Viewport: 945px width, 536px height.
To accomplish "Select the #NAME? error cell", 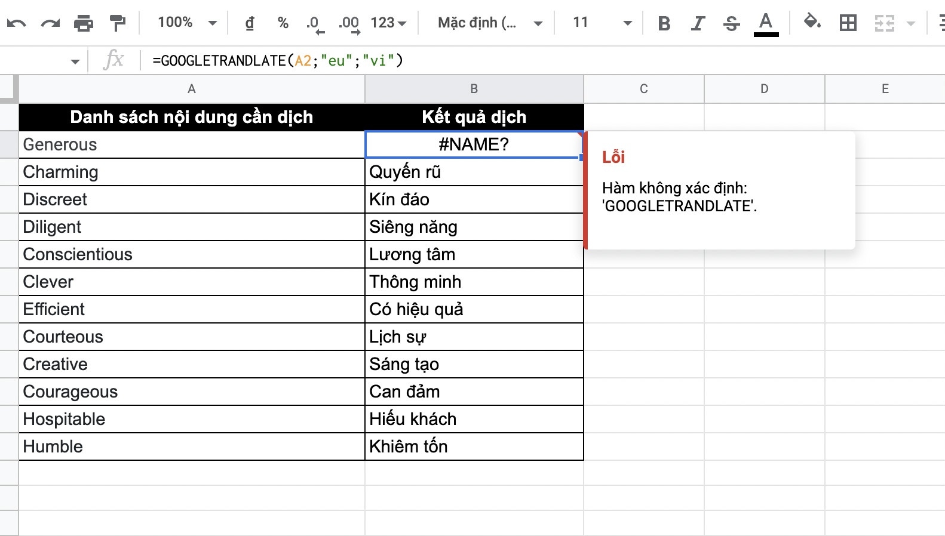I will (x=474, y=144).
